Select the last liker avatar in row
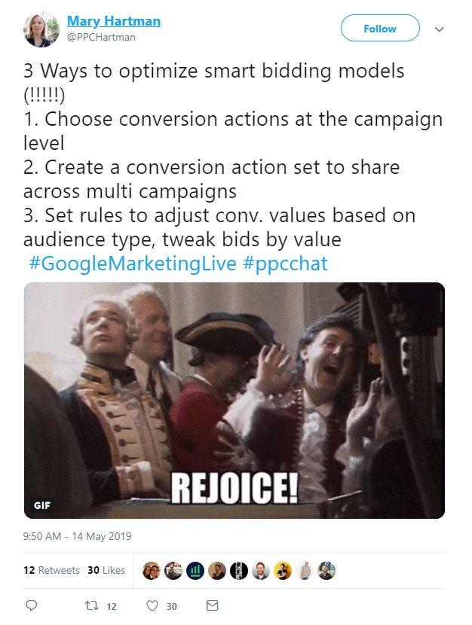 [x=326, y=571]
